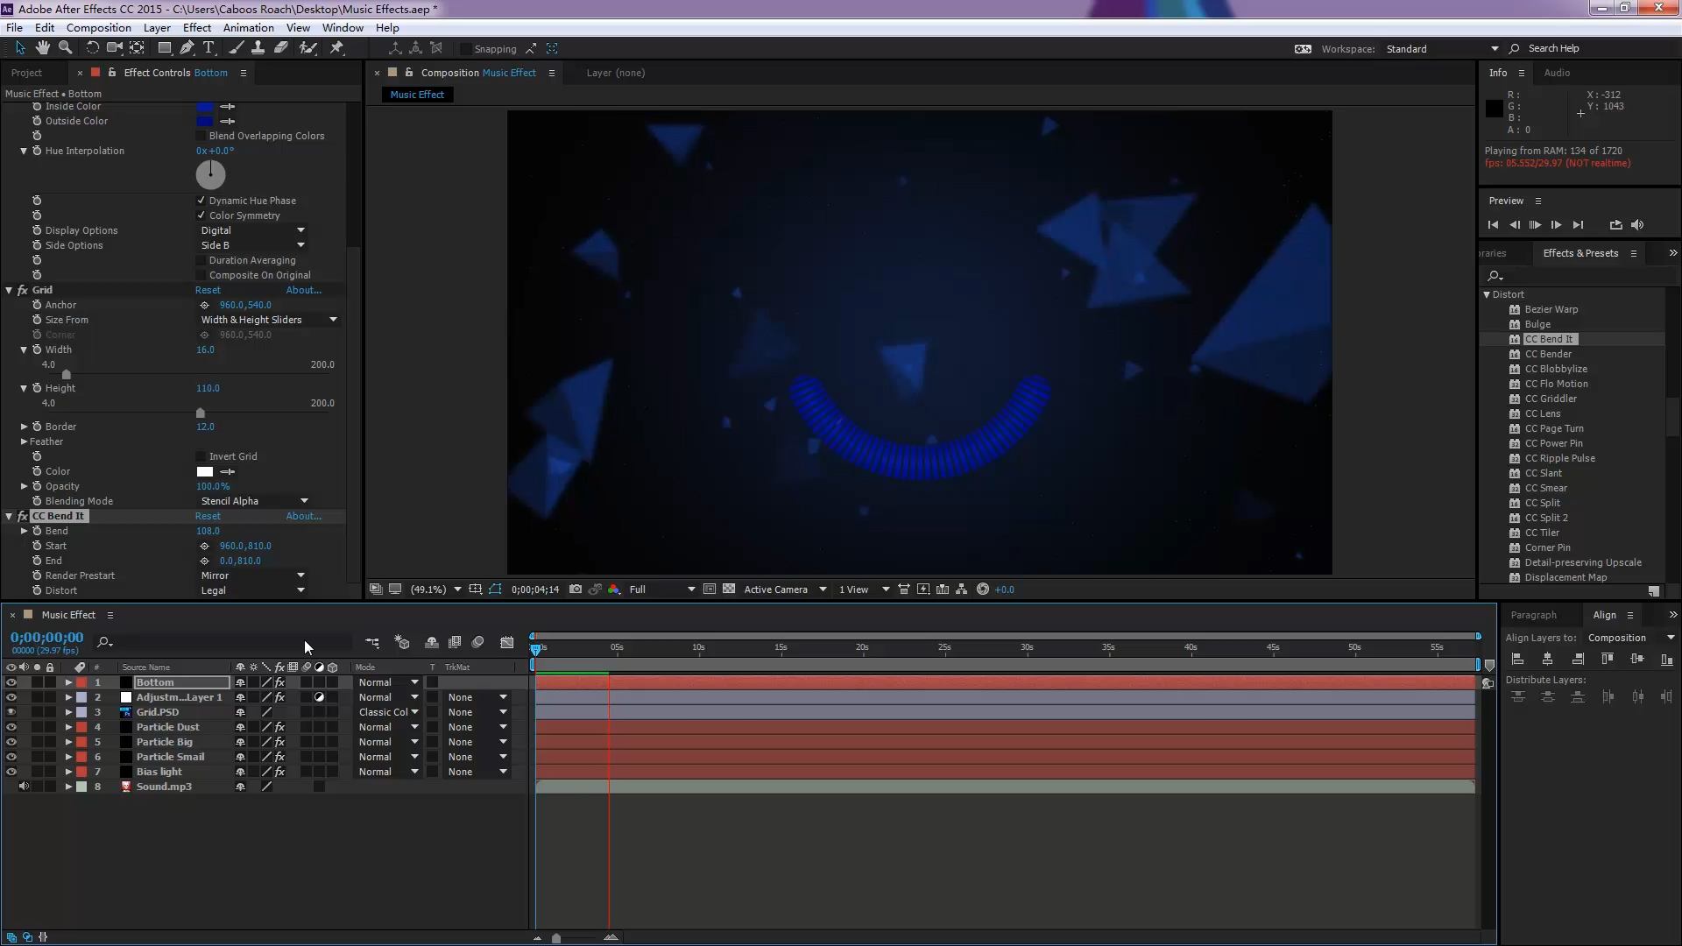This screenshot has width=1682, height=946.
Task: Select the Type tool
Action: pyautogui.click(x=208, y=48)
